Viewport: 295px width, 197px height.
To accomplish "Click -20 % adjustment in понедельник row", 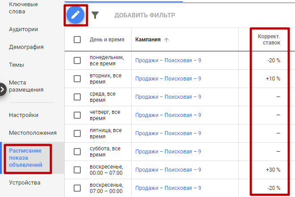I will 274,60.
